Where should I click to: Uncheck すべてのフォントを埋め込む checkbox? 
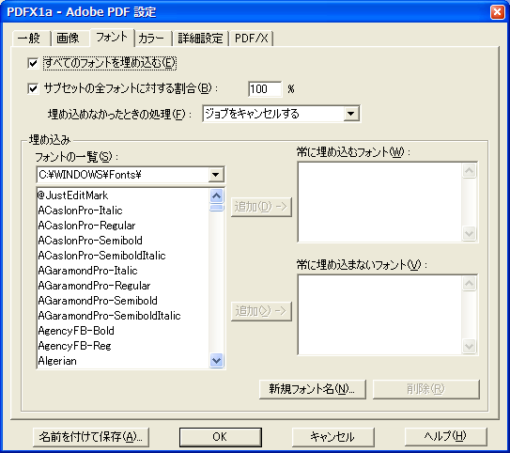[33, 63]
